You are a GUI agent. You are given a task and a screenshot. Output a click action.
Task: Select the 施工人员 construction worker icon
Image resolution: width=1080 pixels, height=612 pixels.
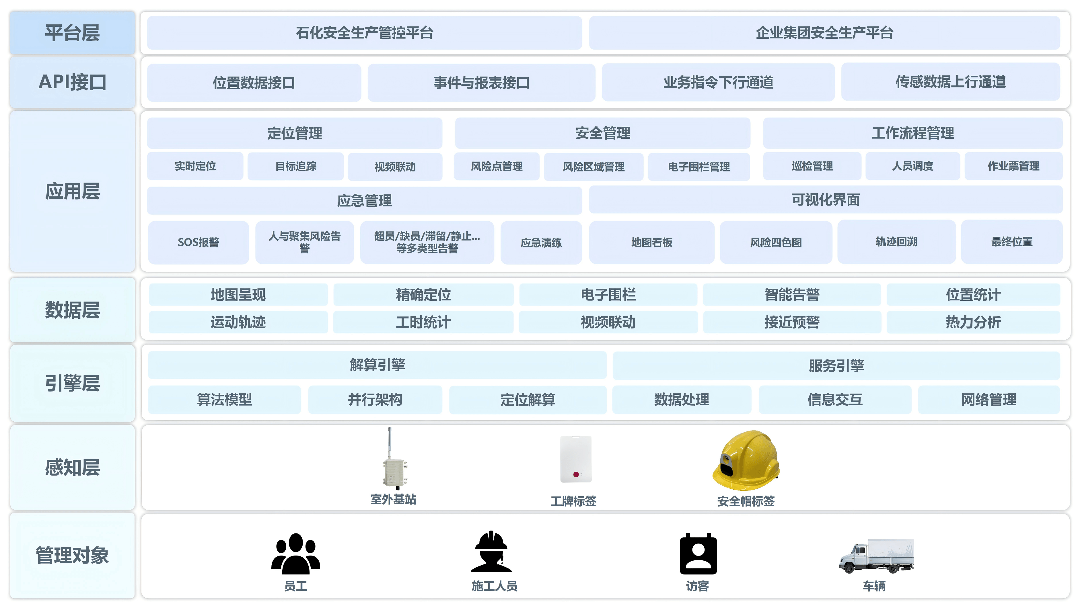point(491,552)
